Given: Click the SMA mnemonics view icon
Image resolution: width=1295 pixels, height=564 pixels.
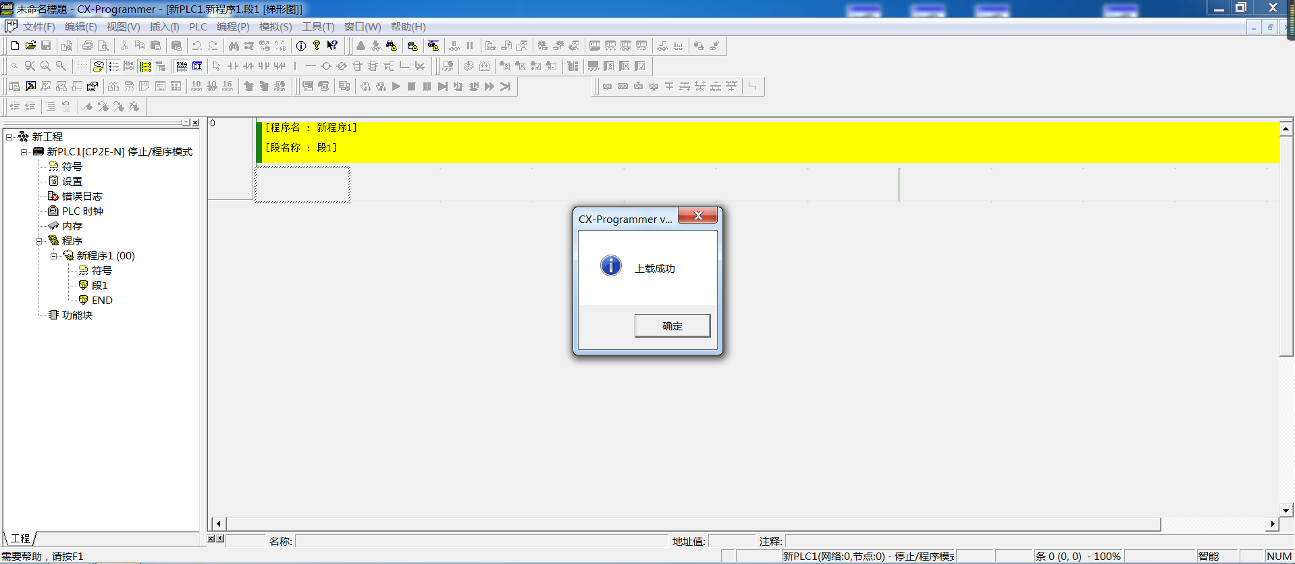Looking at the screenshot, I should (x=182, y=66).
